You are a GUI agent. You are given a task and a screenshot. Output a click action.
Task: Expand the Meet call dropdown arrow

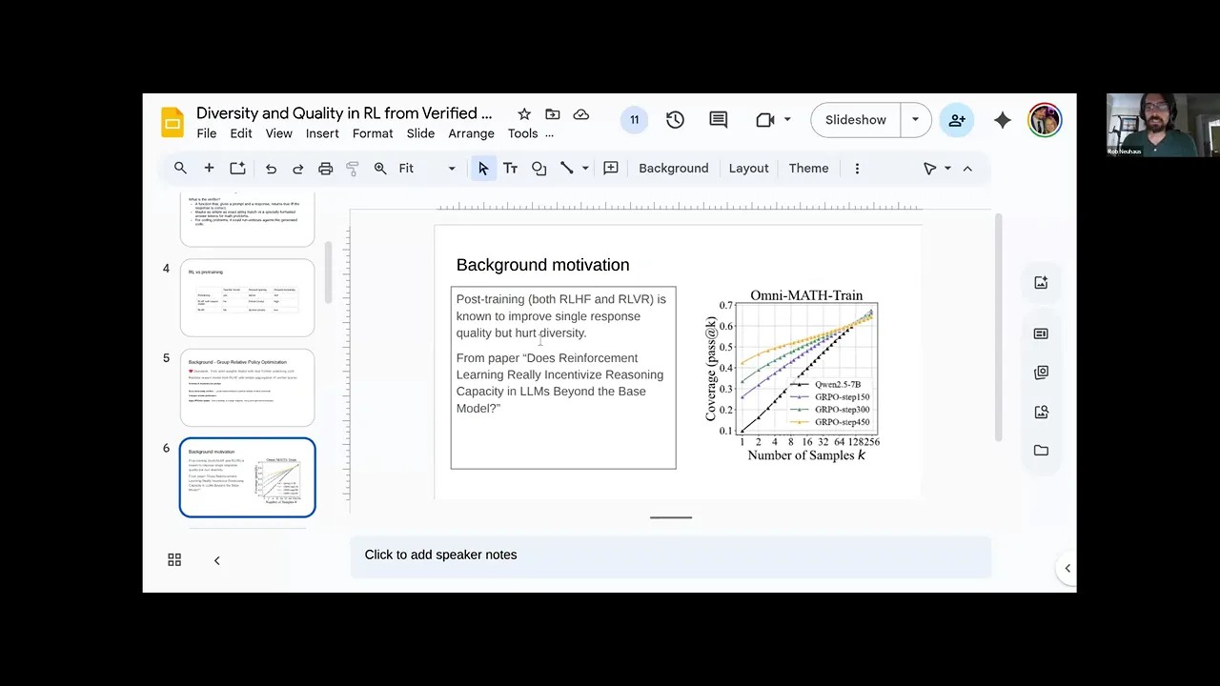point(787,120)
